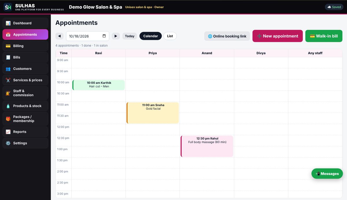This screenshot has height=200, width=347.
Task: Click the scissors icon for Services & prices
Action: (8, 80)
